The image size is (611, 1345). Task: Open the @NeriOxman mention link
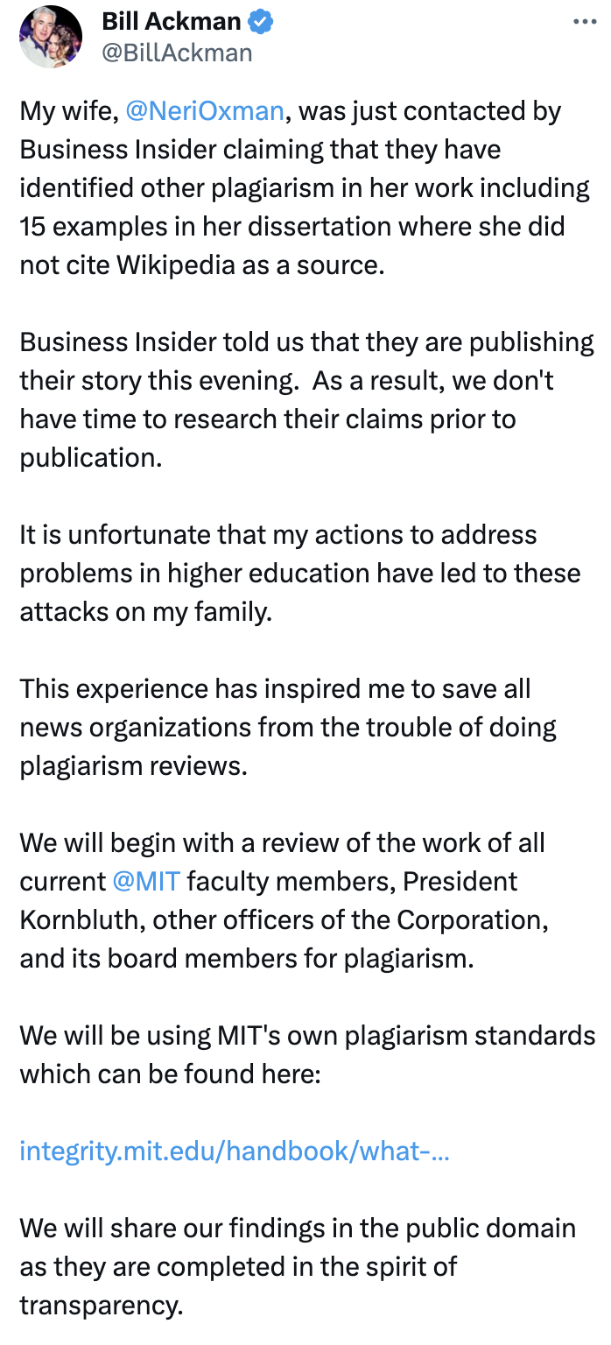[x=205, y=111]
